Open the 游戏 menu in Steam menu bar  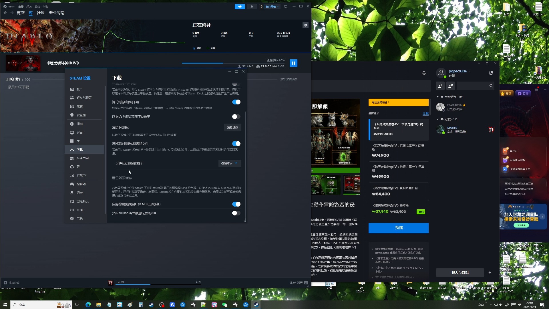pos(37,7)
